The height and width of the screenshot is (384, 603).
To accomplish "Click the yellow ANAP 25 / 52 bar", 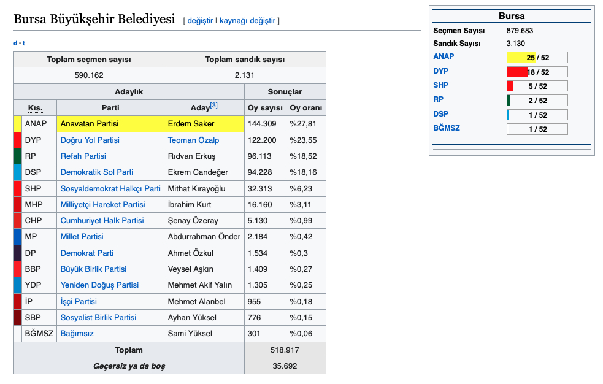I will pos(537,58).
